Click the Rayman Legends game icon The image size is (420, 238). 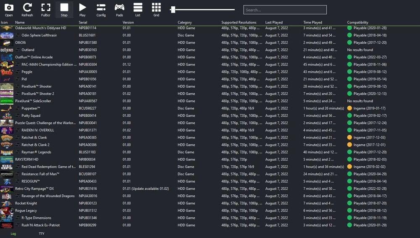click(x=7, y=152)
